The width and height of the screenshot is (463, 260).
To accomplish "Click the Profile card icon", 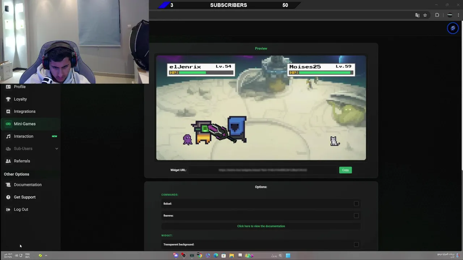I will tap(8, 87).
